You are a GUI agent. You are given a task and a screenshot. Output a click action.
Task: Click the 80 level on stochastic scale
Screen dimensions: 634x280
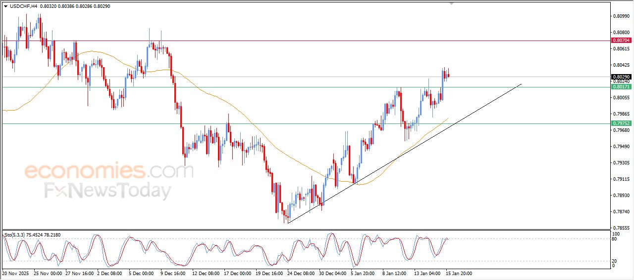tap(615, 239)
